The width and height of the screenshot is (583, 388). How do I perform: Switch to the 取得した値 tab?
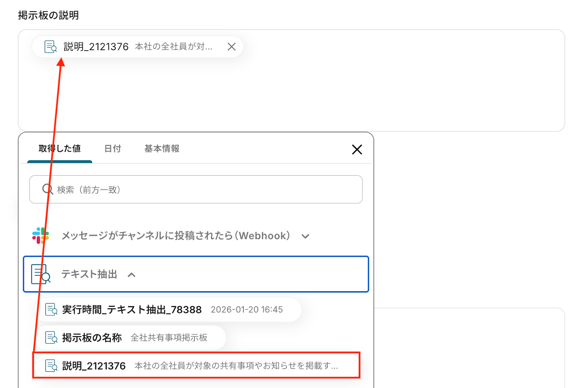[60, 149]
